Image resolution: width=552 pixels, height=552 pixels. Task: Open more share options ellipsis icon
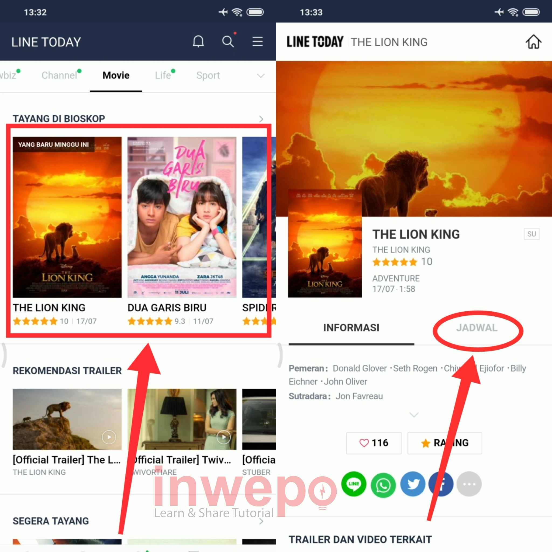coord(469,484)
